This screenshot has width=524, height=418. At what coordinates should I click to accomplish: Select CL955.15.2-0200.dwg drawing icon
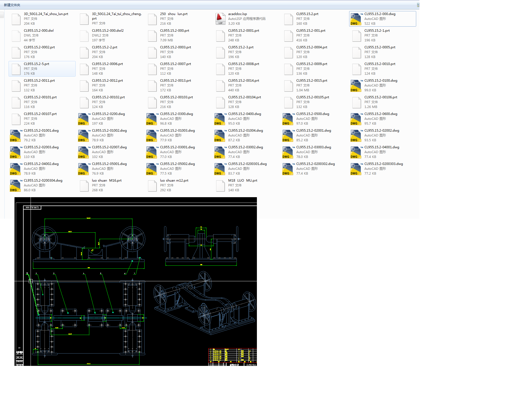(x=83, y=119)
